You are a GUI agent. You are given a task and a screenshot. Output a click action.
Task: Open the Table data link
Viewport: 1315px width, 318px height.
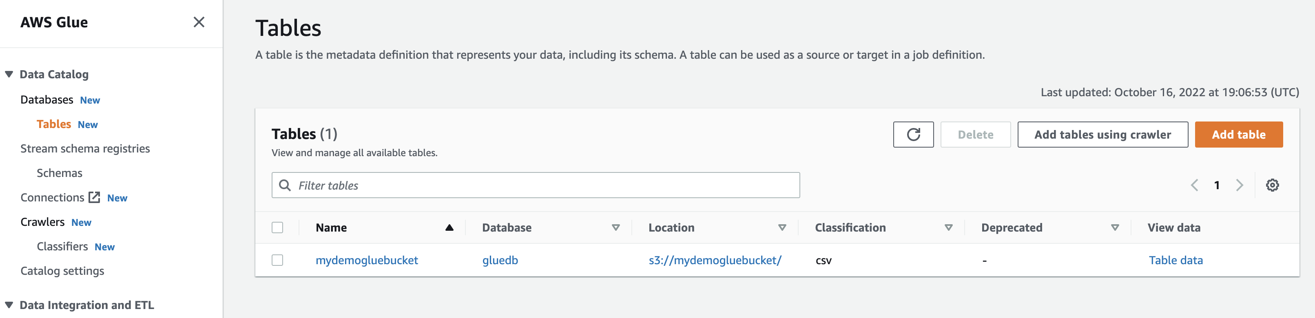[1176, 261]
